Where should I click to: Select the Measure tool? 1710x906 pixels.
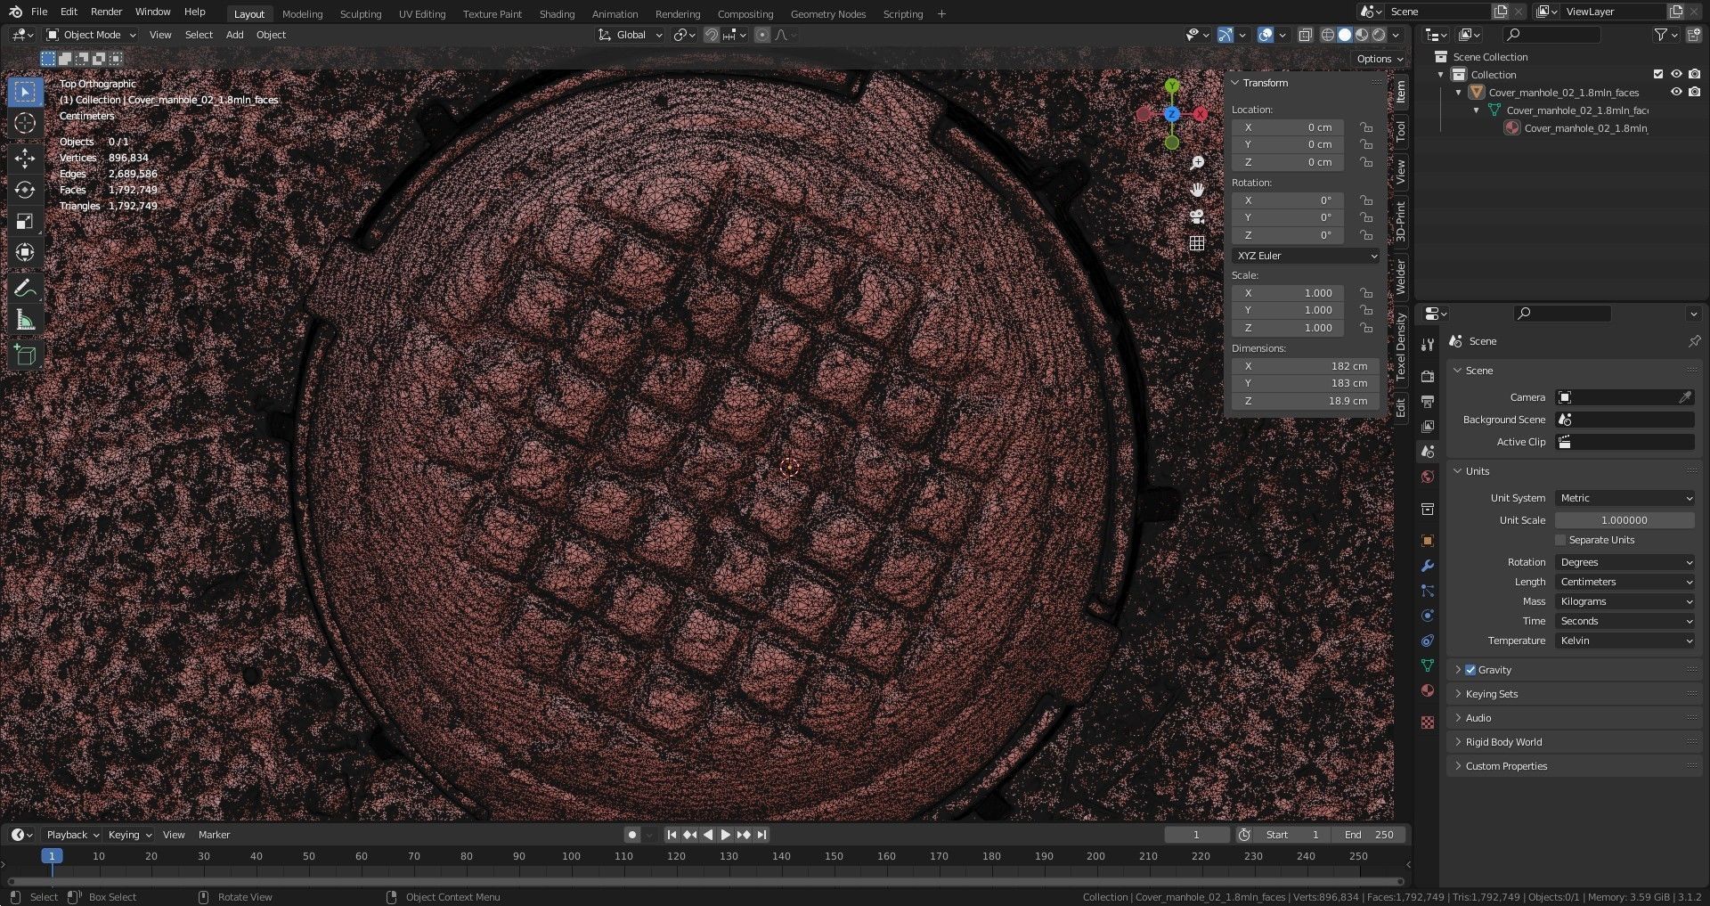pyautogui.click(x=25, y=320)
